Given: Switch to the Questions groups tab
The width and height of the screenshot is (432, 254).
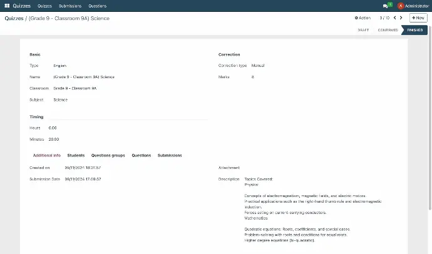Looking at the screenshot, I should (108, 155).
